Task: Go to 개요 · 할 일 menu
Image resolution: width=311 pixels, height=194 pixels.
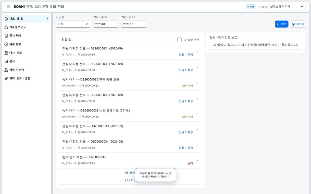Action: coord(27,19)
